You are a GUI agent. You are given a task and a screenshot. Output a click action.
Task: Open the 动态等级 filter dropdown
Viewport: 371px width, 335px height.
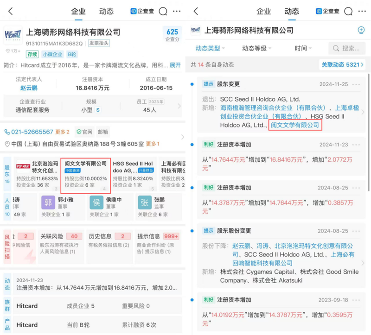[256, 49]
